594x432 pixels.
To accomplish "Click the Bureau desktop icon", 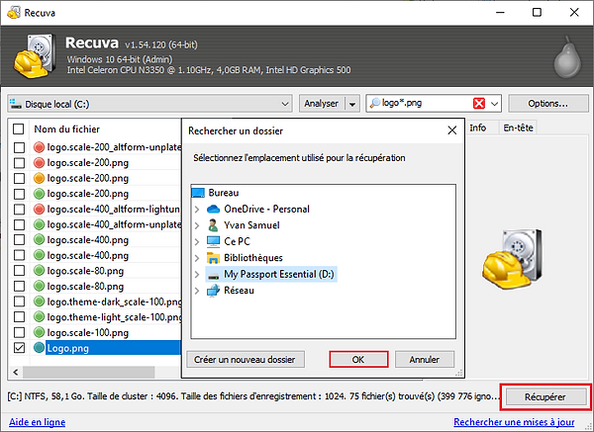I will [x=198, y=193].
